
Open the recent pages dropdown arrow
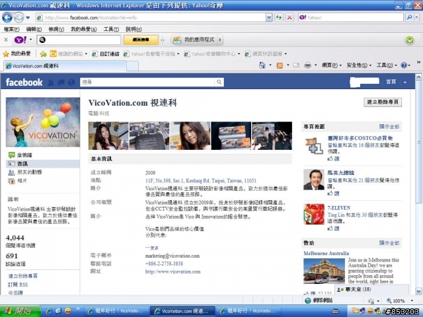click(x=28, y=18)
